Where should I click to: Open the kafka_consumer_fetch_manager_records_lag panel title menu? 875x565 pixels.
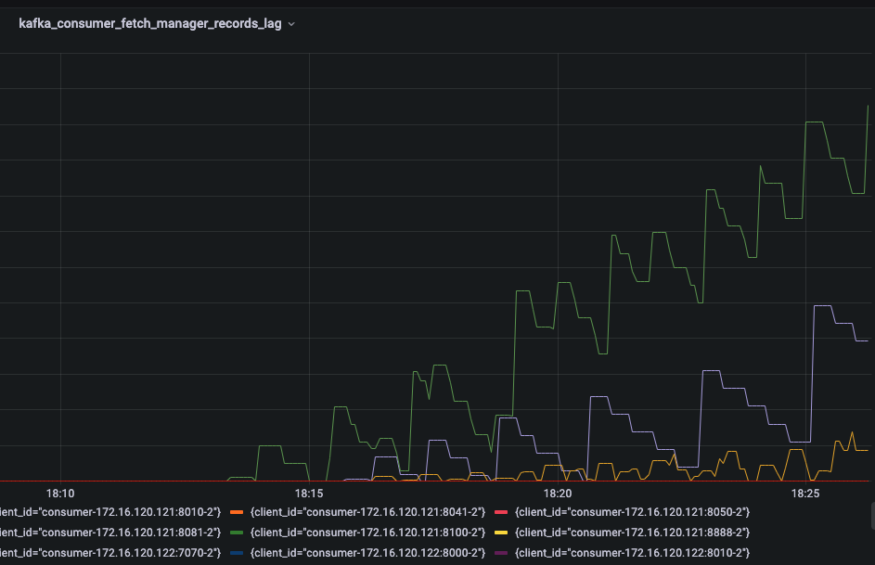(x=149, y=24)
